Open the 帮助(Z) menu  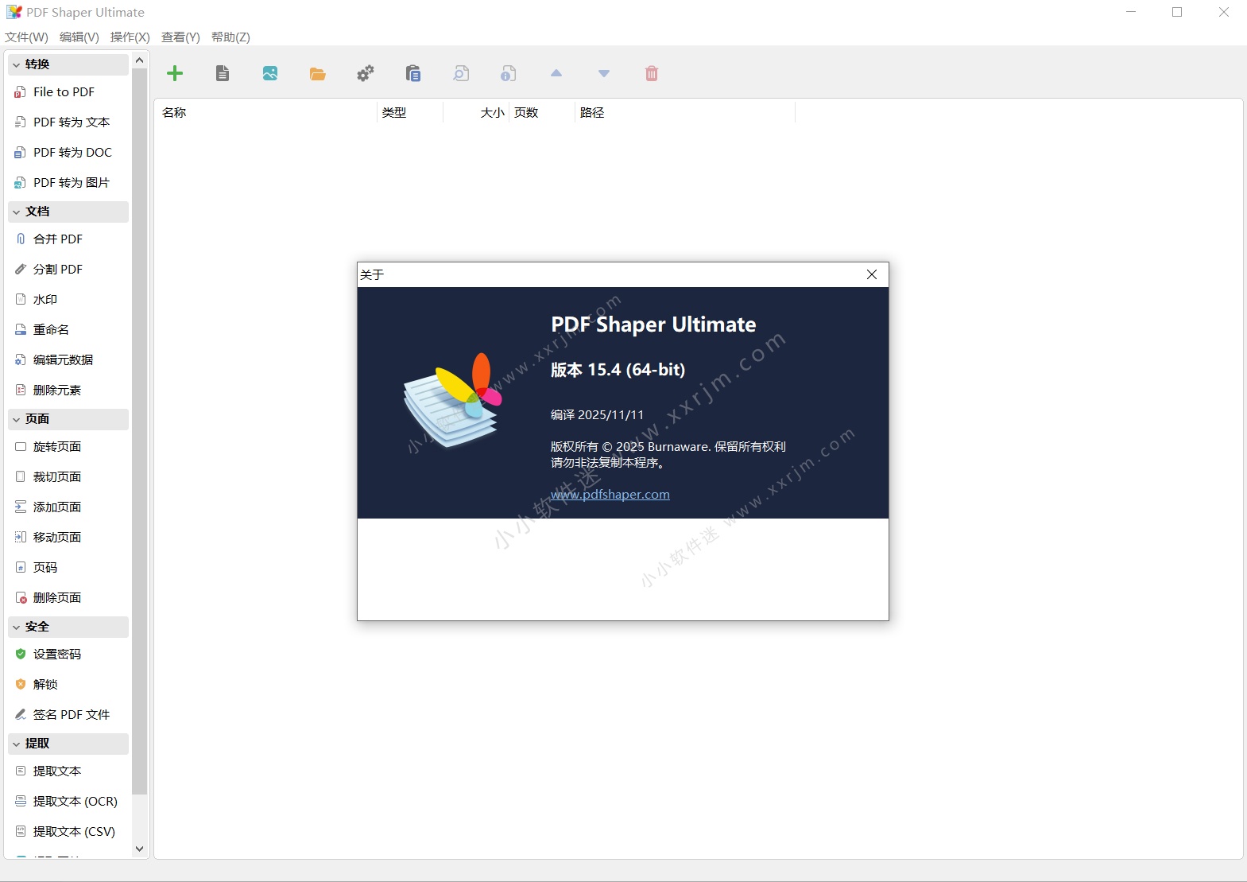coord(231,37)
